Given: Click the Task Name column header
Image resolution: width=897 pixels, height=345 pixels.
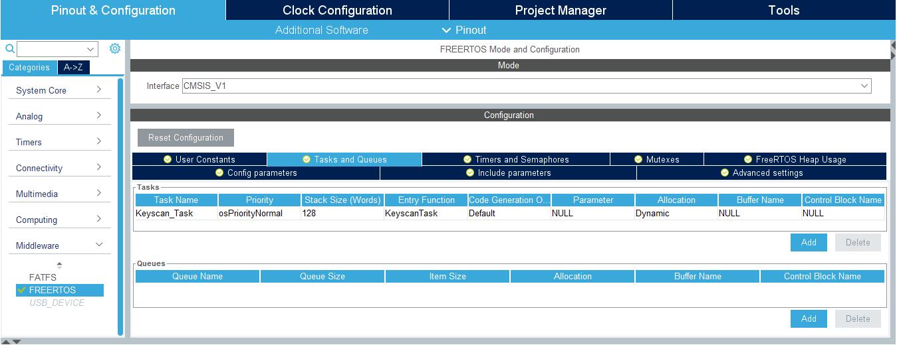Looking at the screenshot, I should click(x=176, y=200).
